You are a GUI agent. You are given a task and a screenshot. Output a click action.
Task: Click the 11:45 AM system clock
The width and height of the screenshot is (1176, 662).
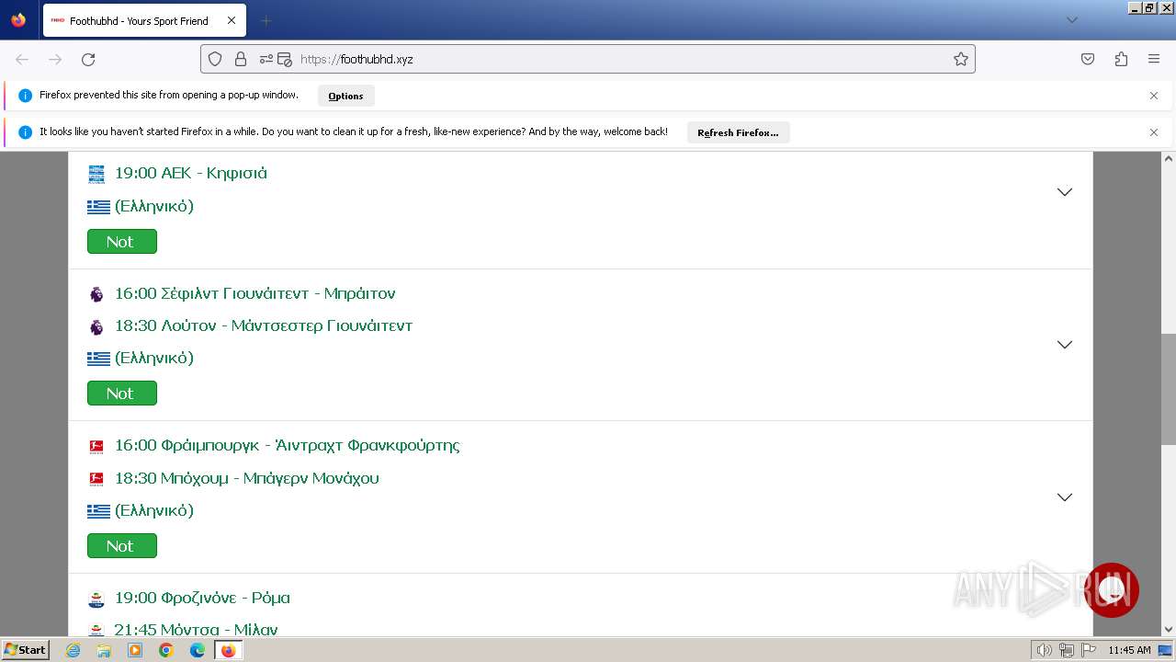coord(1129,650)
